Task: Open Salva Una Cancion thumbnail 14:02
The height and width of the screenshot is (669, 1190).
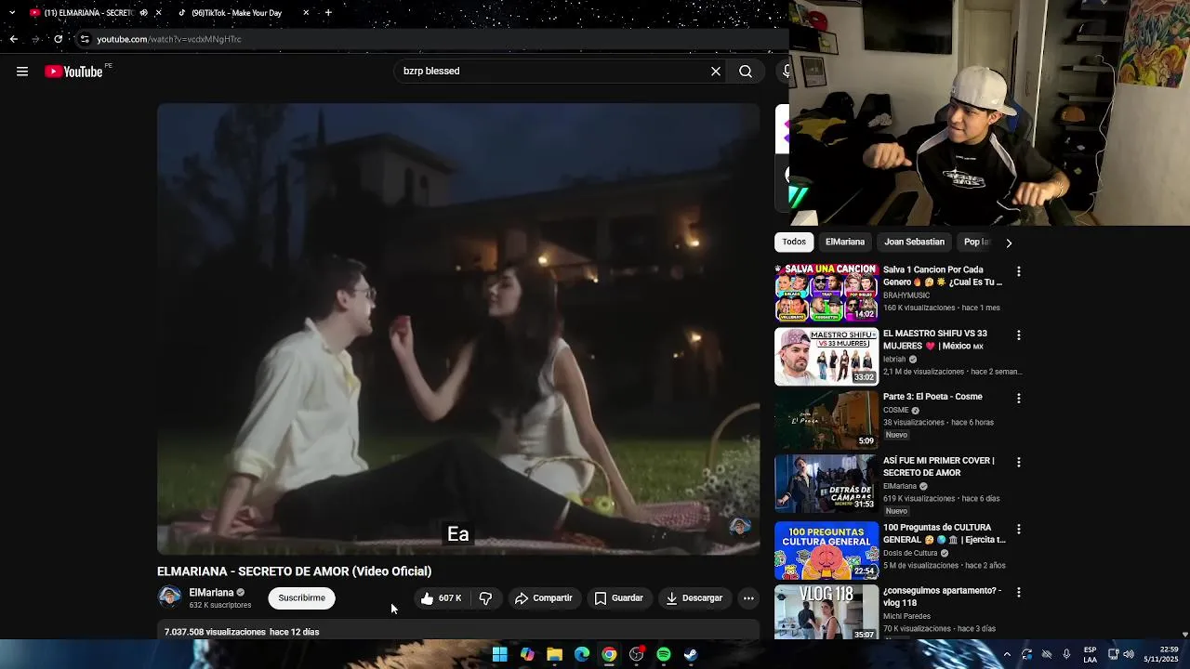Action: tap(826, 293)
